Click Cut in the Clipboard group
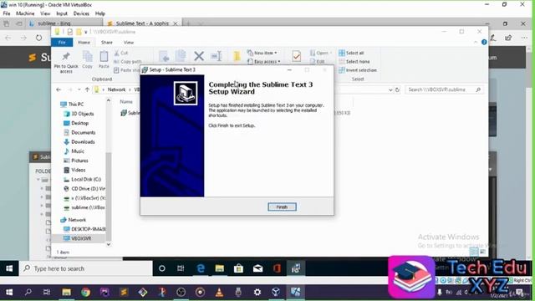535x301 pixels. coord(121,53)
